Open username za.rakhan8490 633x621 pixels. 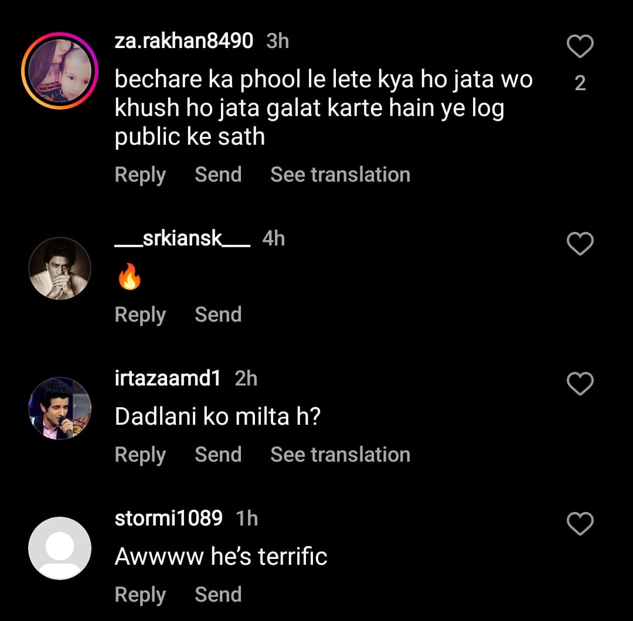point(184,41)
